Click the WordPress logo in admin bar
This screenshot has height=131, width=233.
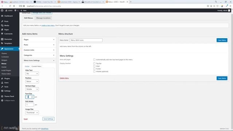pyautogui.click(x=2, y=11)
